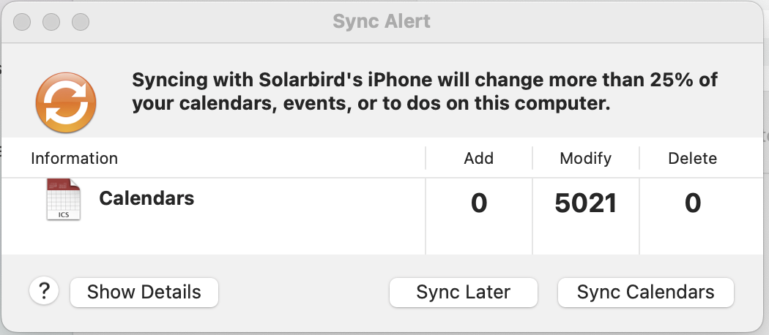Minimize the Sync Alert window

tap(51, 22)
